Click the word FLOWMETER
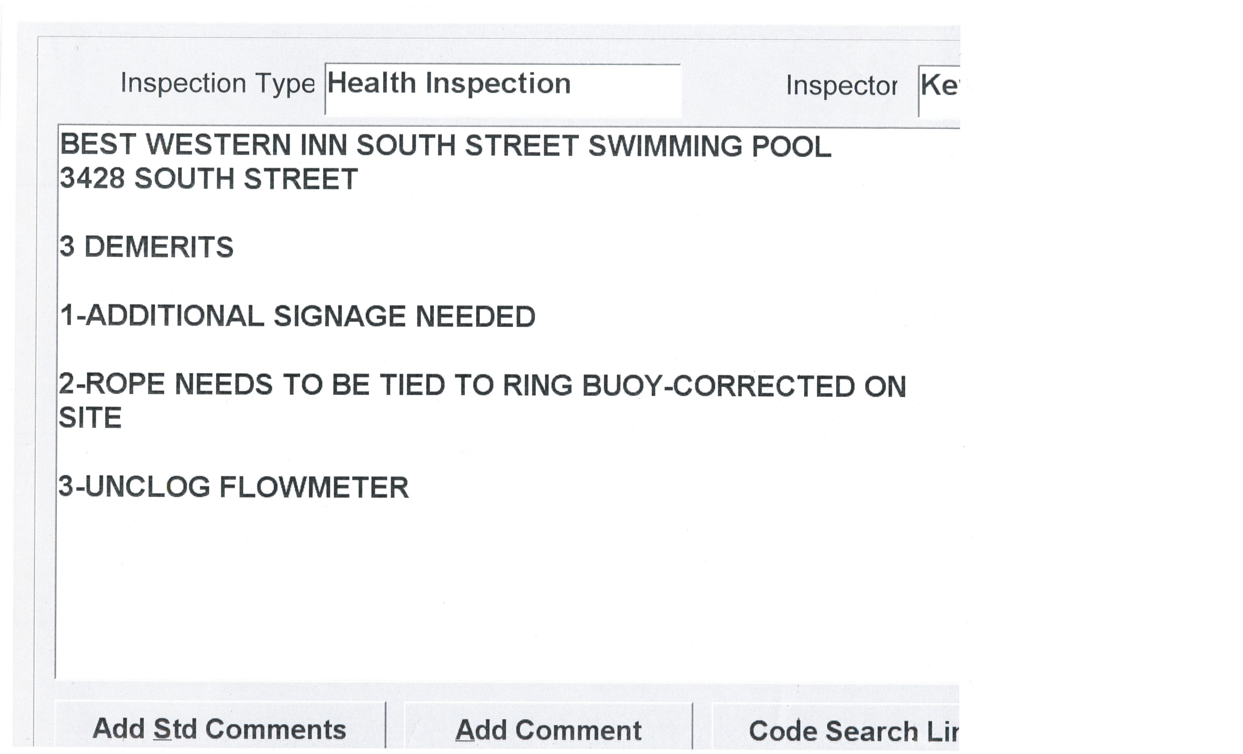This screenshot has height=754, width=1243. tap(314, 487)
